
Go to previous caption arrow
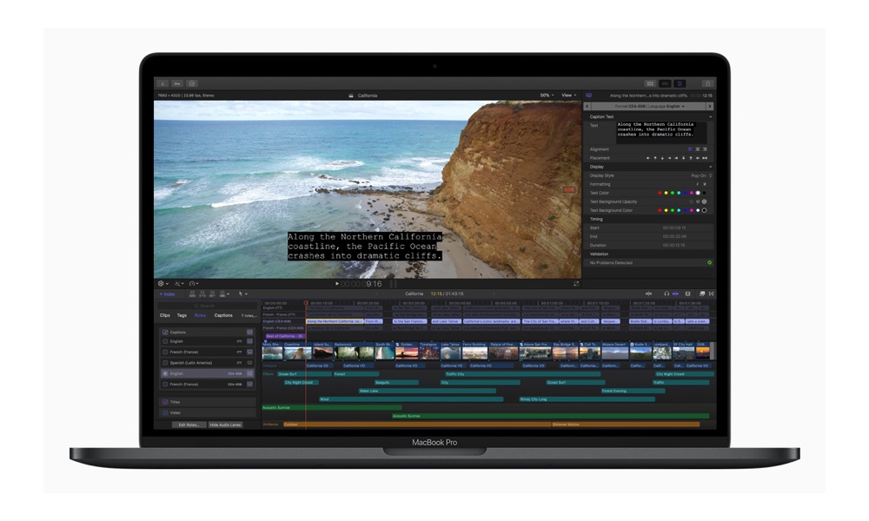coord(587,106)
